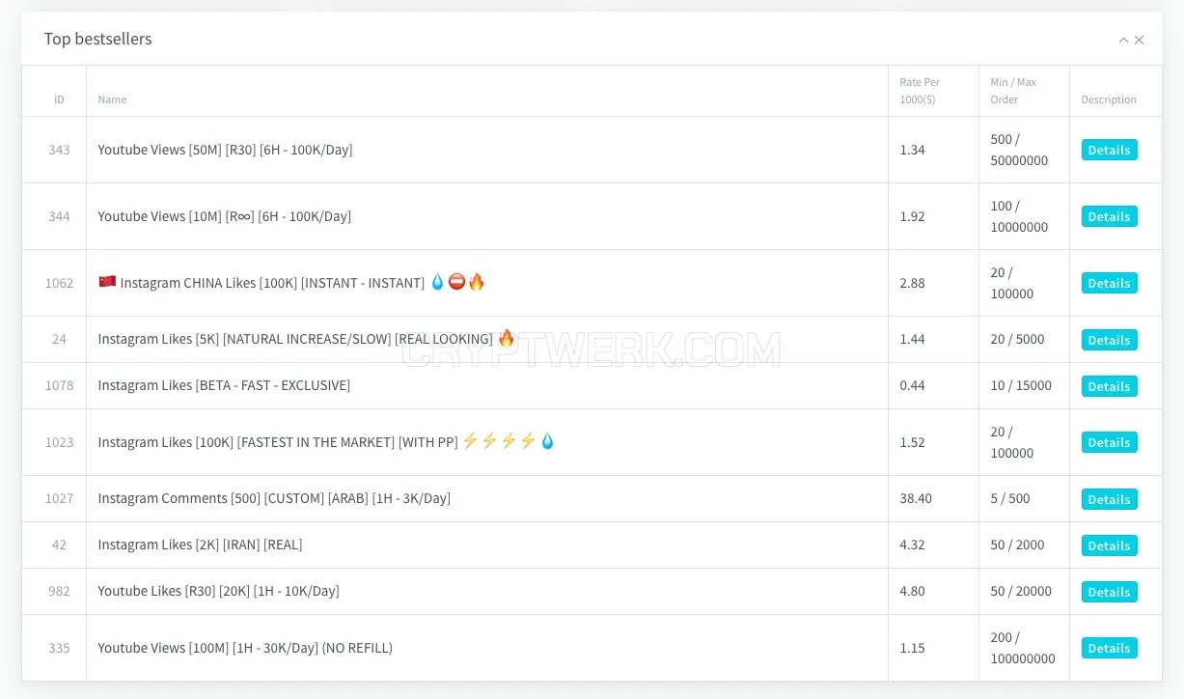
Task: Click 'Instagram Likes [5K] [NATURAL INCREASE/SLOW]' name
Action: click(x=295, y=339)
